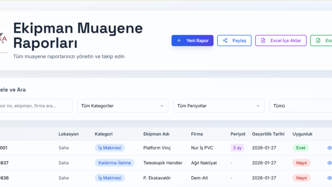Click chevron arrow in Tüm Kategoriler

click(162, 106)
